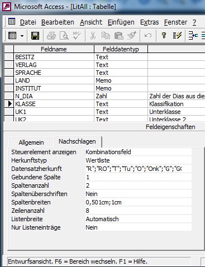Screen dimensions: 205x267
Task: Select the row selector for N_DIA
Action: [9, 96]
